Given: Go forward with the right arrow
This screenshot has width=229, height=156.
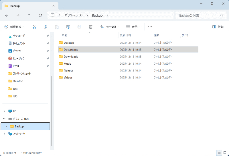Looking at the screenshot, I should [x=18, y=16].
